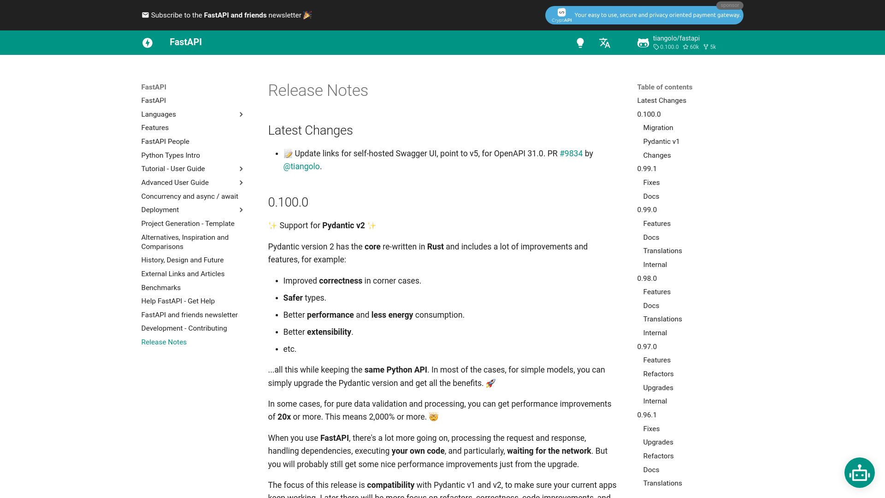Expand the Tutorial - User Guide chevron
Viewport: 885px width, 498px height.
(x=241, y=169)
